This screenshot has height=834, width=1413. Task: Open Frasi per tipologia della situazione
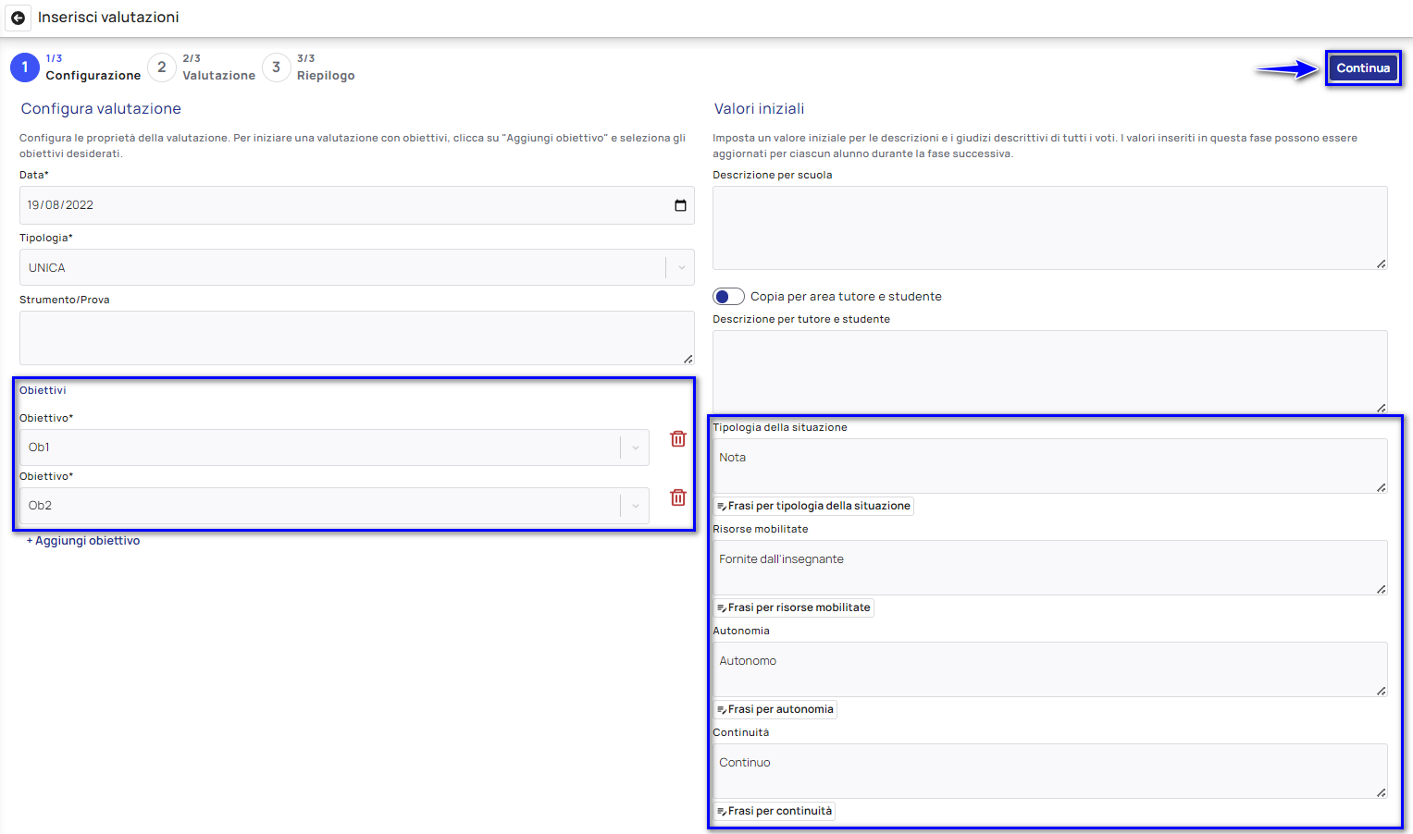813,506
